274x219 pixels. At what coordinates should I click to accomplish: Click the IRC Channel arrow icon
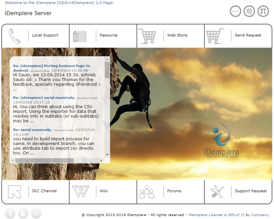click(15, 191)
